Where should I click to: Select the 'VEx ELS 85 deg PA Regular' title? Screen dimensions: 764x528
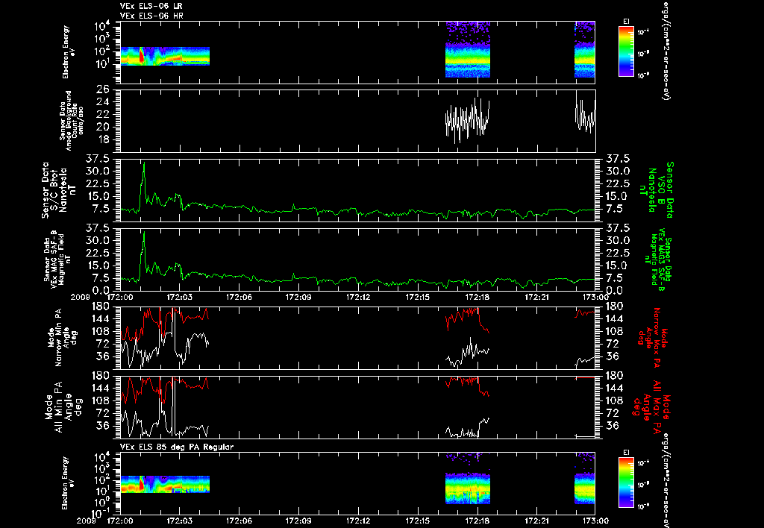pyautogui.click(x=177, y=447)
